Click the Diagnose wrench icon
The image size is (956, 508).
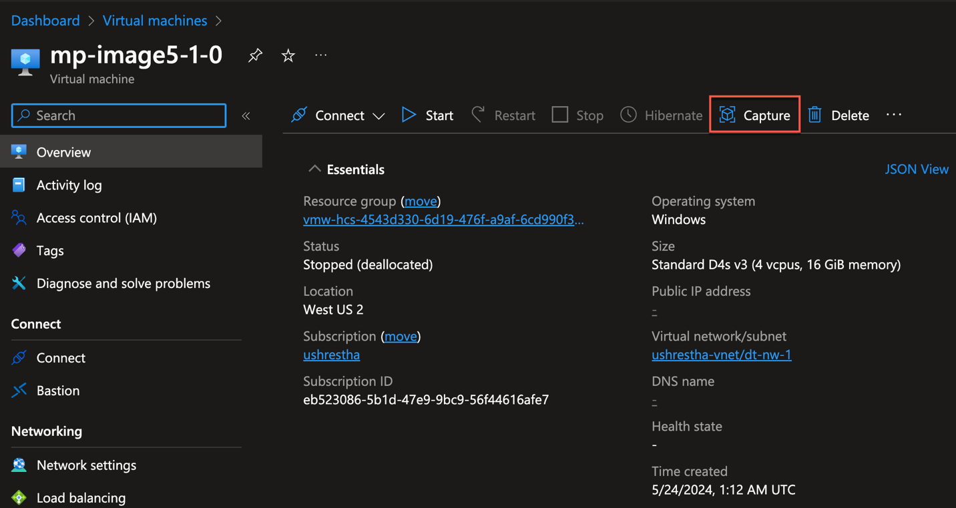tap(19, 283)
